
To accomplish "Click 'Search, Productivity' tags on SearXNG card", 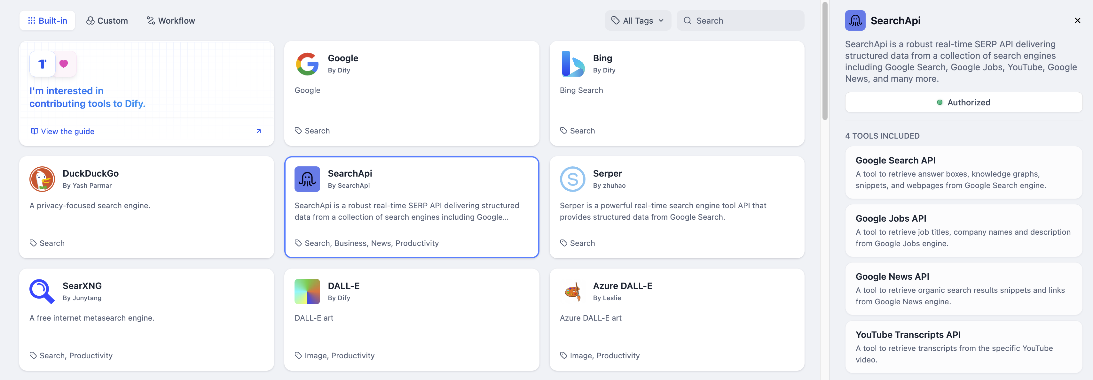I will 76,355.
